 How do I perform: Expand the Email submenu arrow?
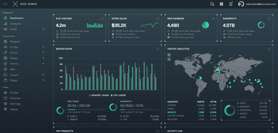43,29
